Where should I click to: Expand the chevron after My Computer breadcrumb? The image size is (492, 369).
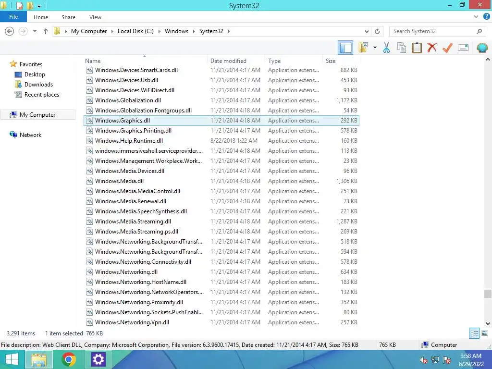pos(112,31)
